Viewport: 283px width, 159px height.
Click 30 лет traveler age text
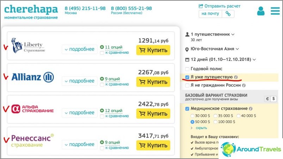click(196, 40)
